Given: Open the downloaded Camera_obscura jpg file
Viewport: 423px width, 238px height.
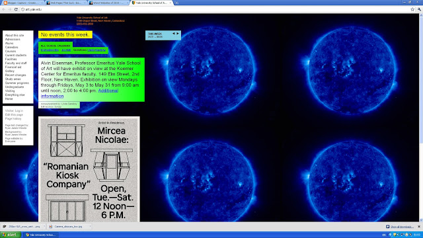Looking at the screenshot, I should [x=67, y=227].
